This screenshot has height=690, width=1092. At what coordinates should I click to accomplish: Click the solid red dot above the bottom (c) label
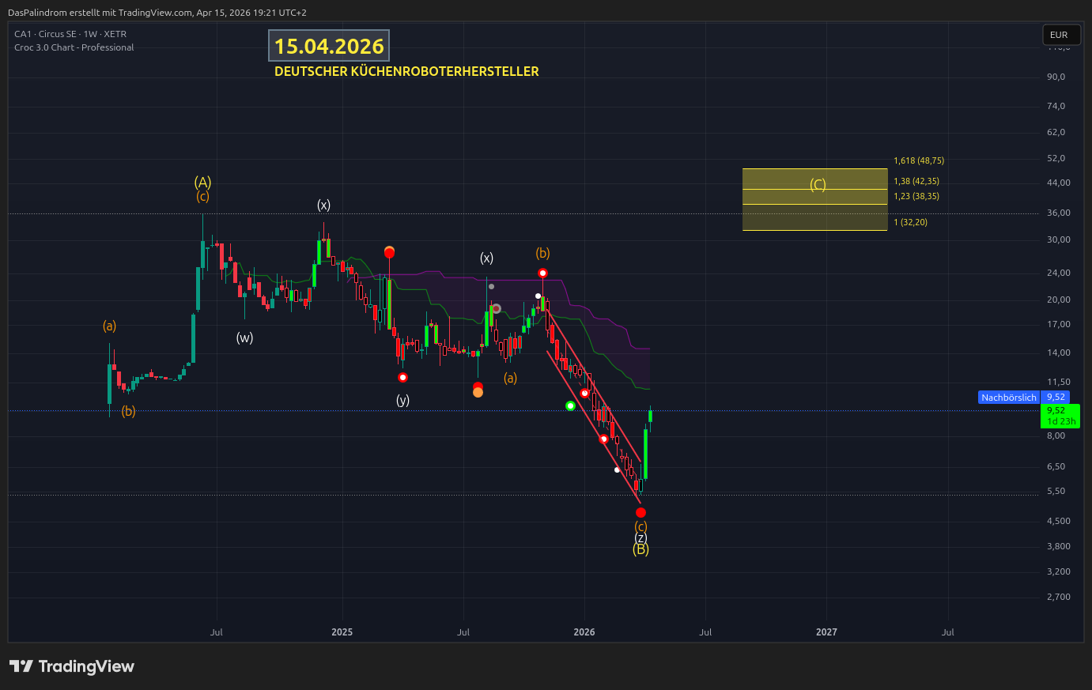coord(640,513)
